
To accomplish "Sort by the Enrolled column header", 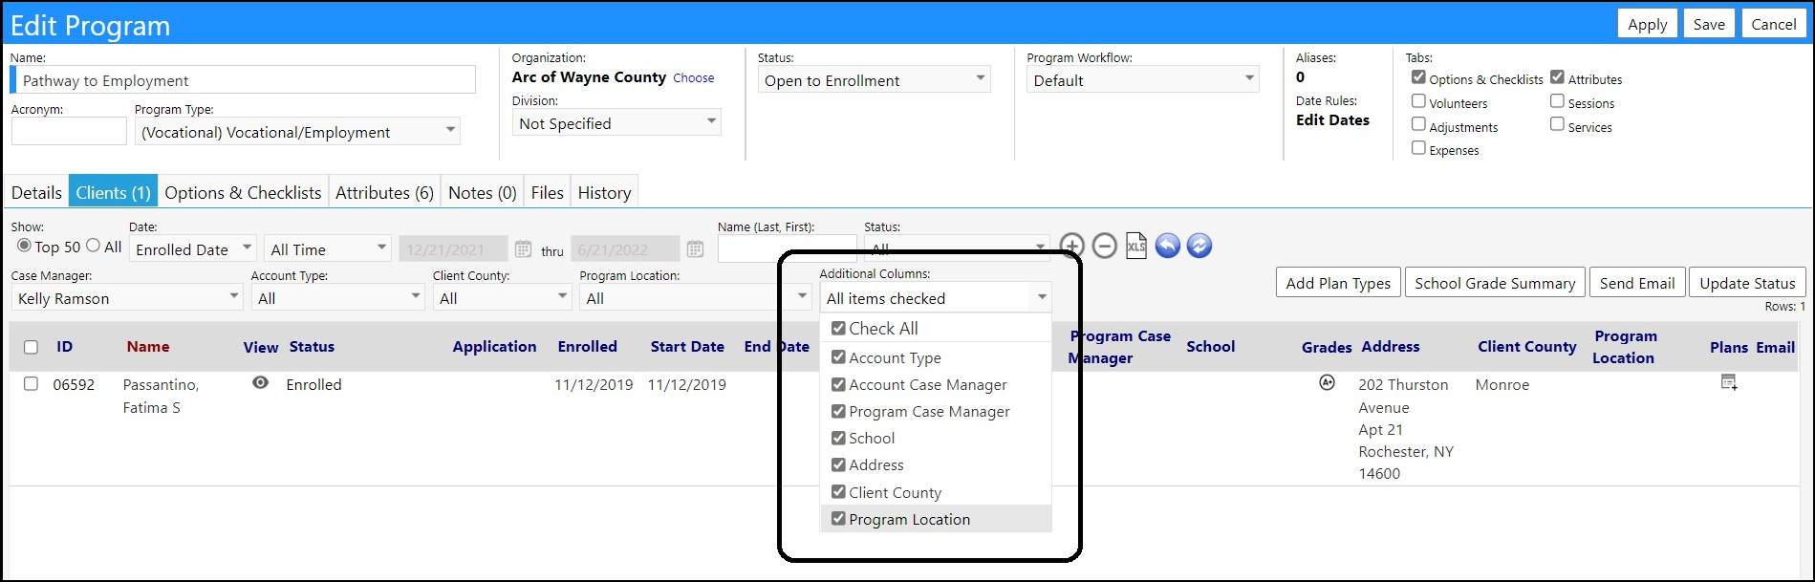I will point(587,346).
